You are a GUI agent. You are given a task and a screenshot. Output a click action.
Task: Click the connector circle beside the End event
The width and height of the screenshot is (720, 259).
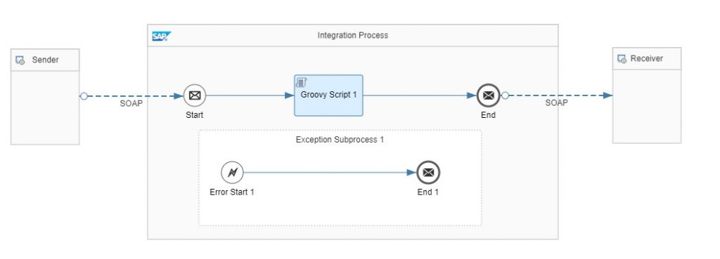pos(505,95)
